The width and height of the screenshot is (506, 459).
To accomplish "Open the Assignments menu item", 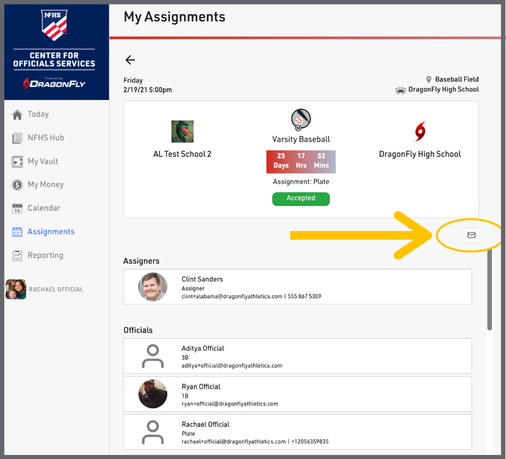I will pos(51,232).
